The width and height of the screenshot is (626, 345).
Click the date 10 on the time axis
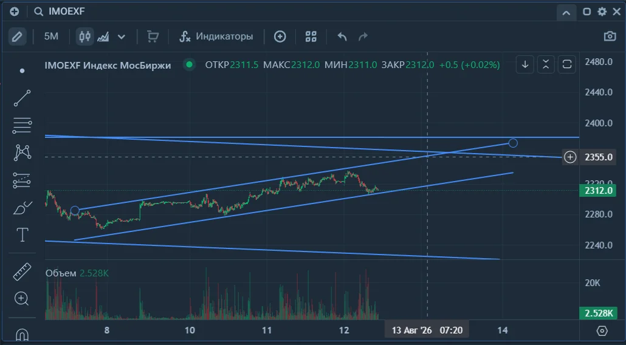click(190, 330)
